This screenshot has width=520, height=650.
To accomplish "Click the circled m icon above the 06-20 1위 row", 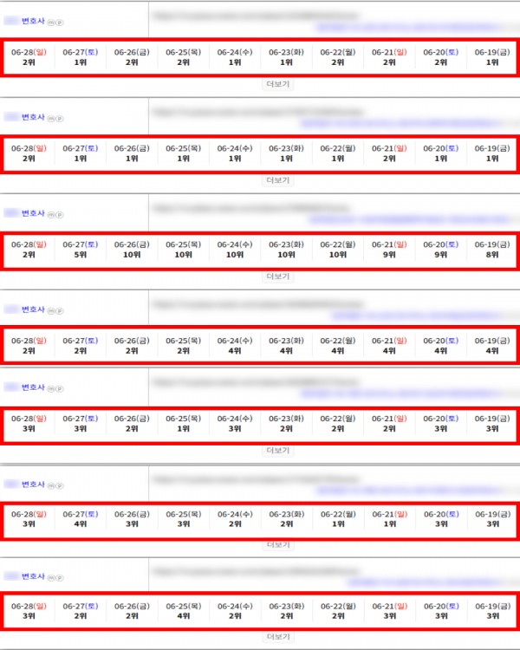I will pyautogui.click(x=51, y=119).
